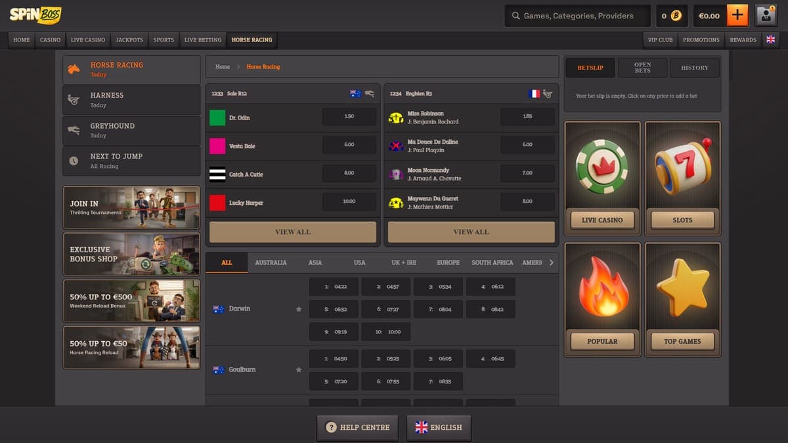The width and height of the screenshot is (788, 443).
Task: Click the Popular button
Action: tap(602, 341)
